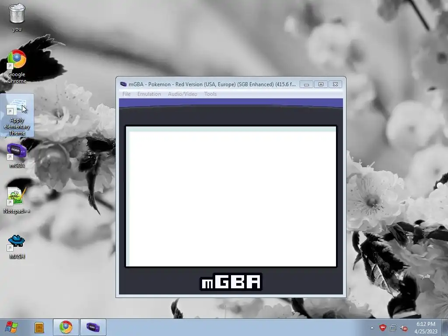Click the mGBA window title bar icon

point(123,84)
